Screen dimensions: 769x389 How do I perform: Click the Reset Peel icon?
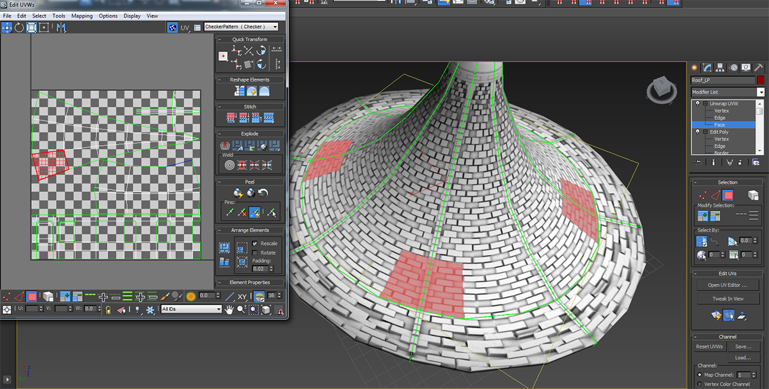click(x=263, y=193)
